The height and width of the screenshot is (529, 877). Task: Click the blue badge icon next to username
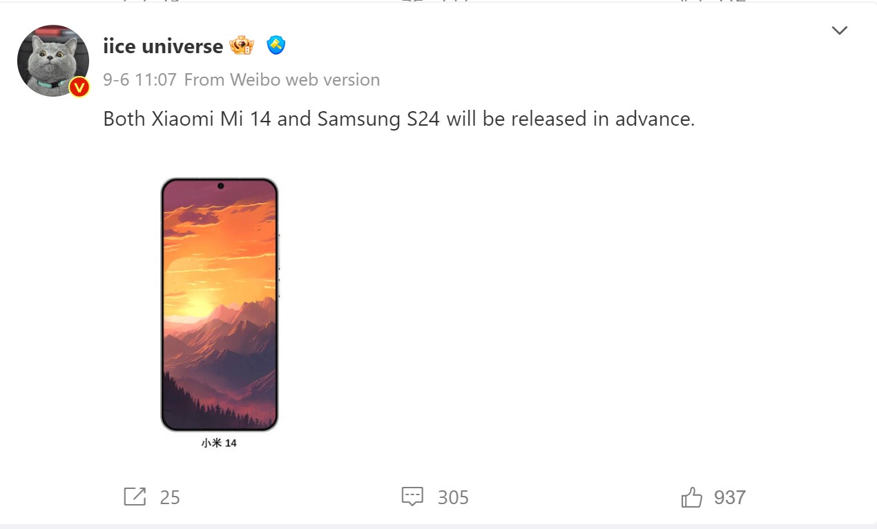click(276, 46)
